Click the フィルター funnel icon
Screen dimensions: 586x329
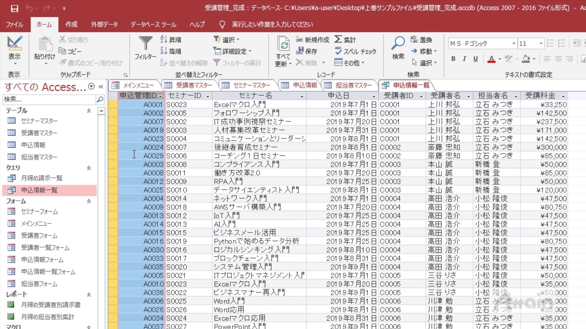pos(145,44)
